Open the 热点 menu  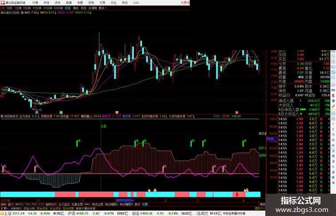(x=125, y=3)
